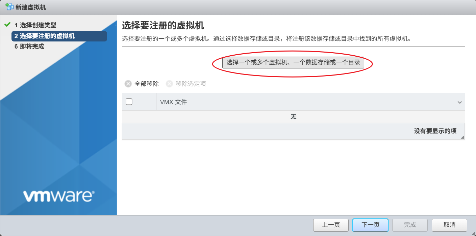The height and width of the screenshot is (236, 476).
Task: Click 选择一个或多个虚拟机、一个数据存储或一个目录 button
Action: click(x=293, y=62)
